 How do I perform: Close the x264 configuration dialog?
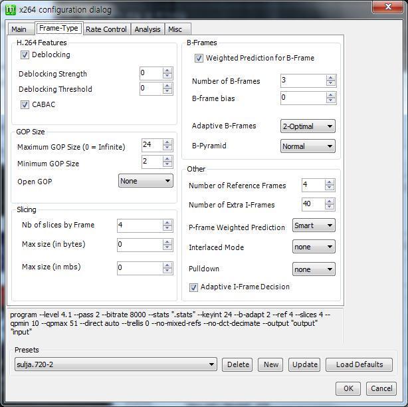pos(388,6)
